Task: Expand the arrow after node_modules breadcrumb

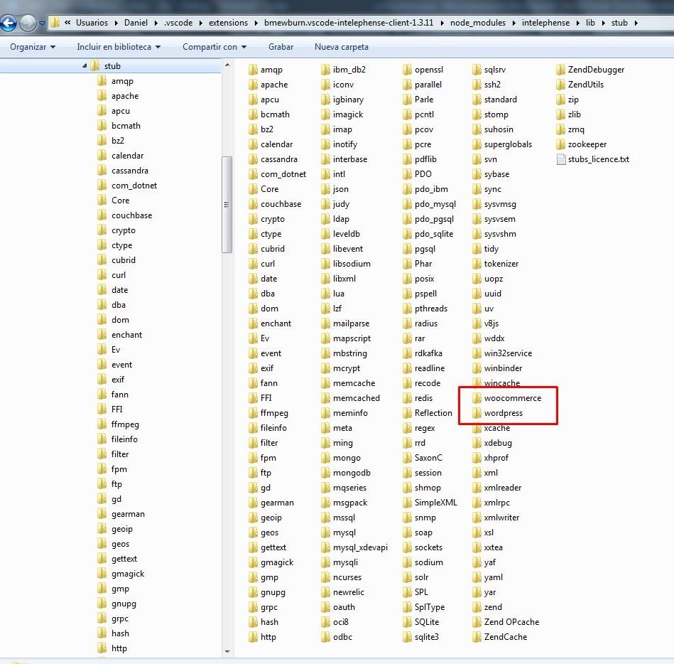Action: [513, 23]
